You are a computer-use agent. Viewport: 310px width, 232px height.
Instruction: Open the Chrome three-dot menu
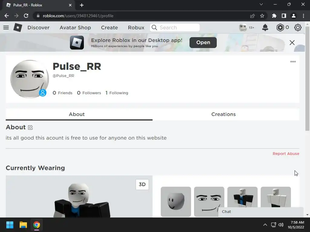[x=303, y=16]
